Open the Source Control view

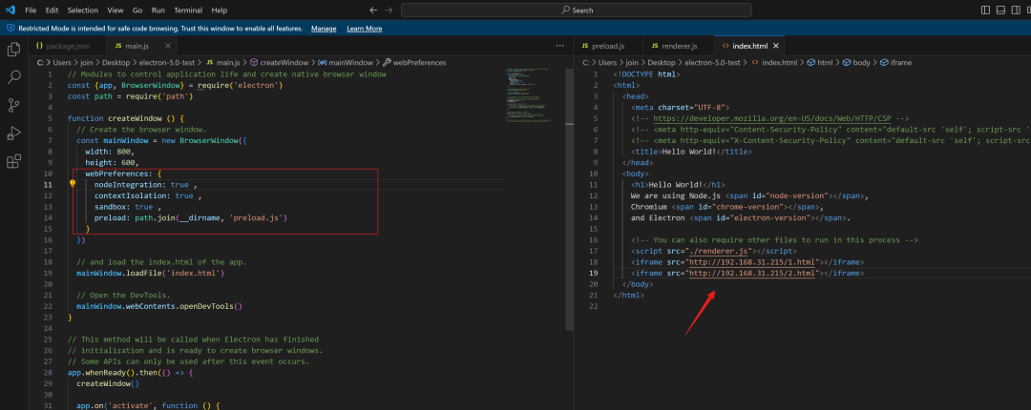click(13, 105)
